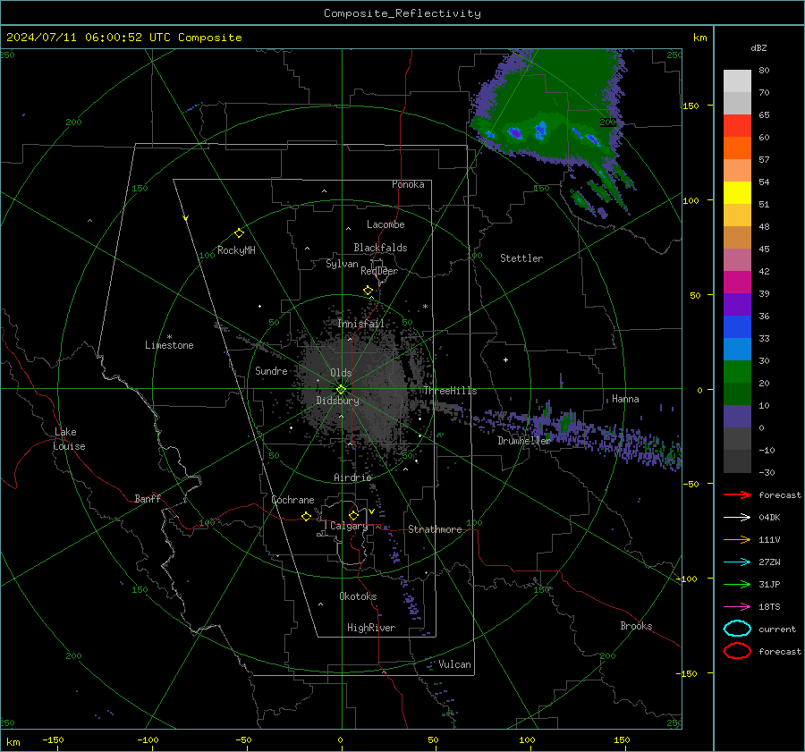Viewport: 805px width, 752px height.
Task: Click the red 65 dBZ color swatch
Action: [x=737, y=125]
